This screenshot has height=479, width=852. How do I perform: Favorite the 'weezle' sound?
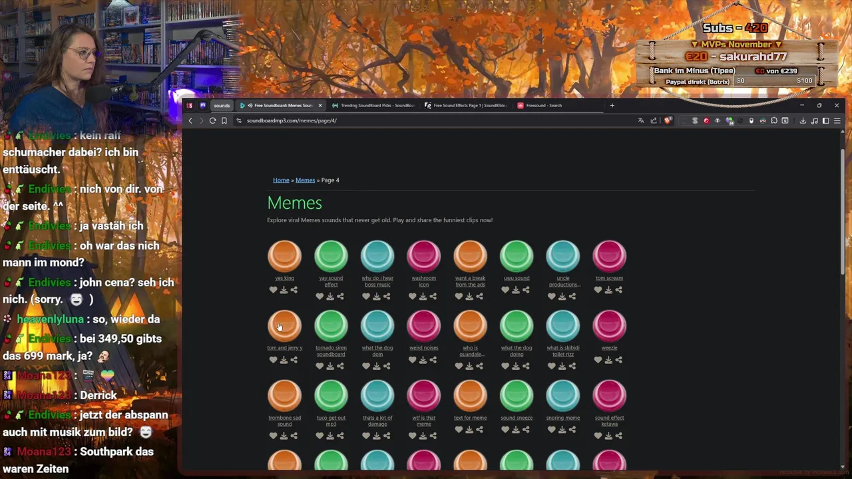(x=598, y=360)
